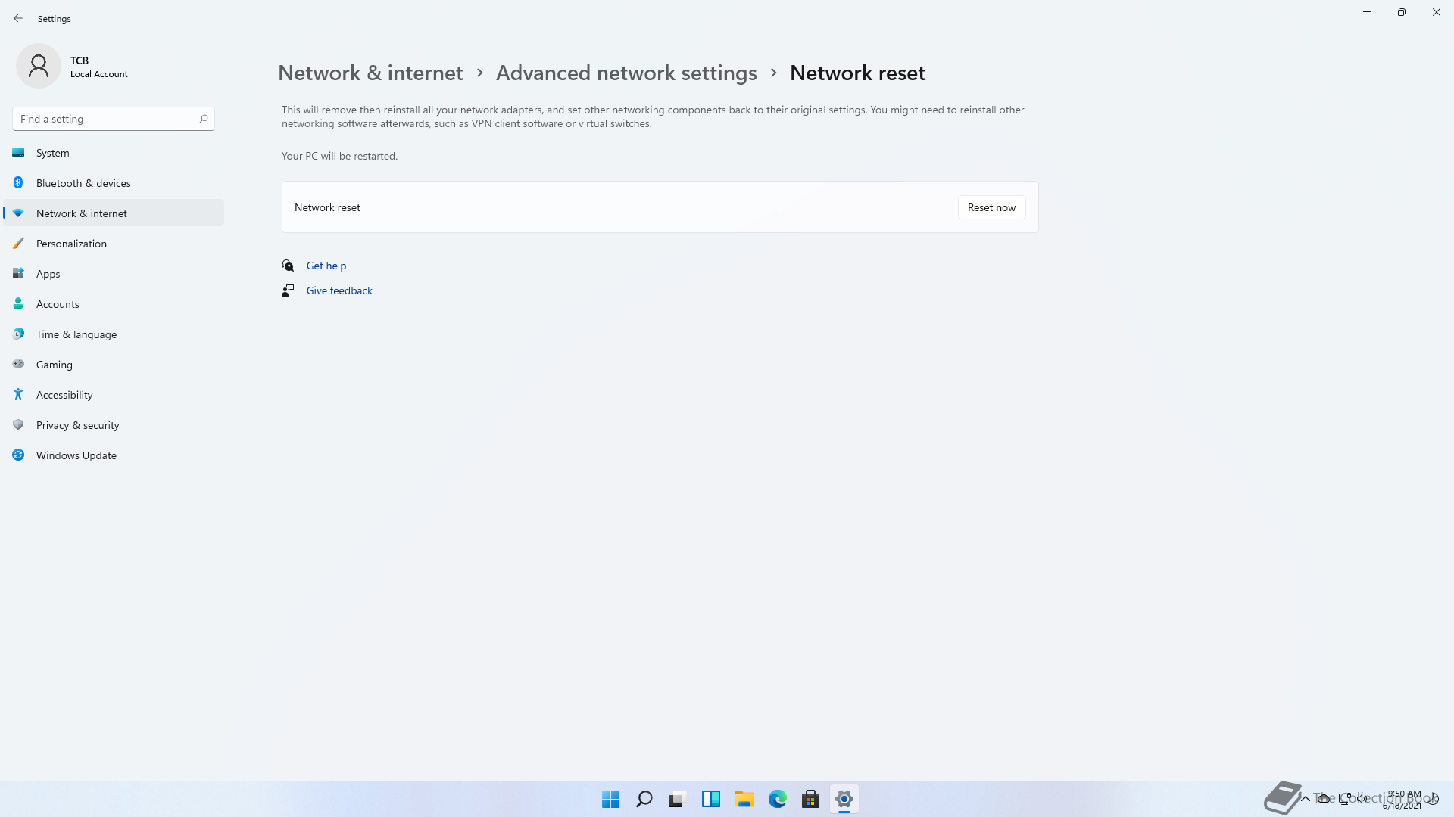Go back with the Settings back arrow
The image size is (1454, 817).
click(18, 18)
